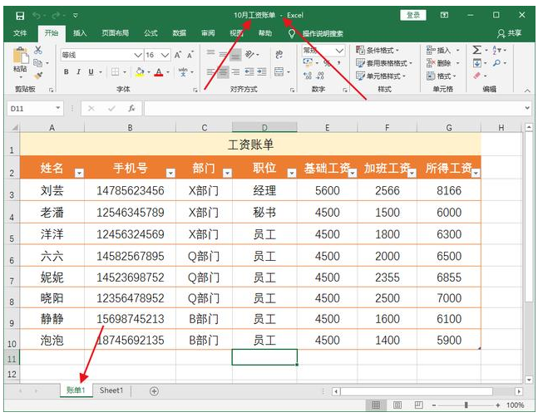Expand the 姓名 column filter dropdown
The image size is (543, 417).
tap(79, 173)
